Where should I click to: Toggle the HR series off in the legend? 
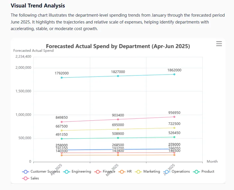[x=127, y=171]
